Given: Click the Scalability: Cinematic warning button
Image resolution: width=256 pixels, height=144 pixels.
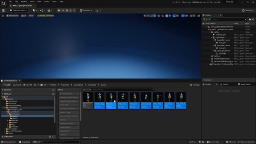Looking at the screenshot, I should point(45,16).
